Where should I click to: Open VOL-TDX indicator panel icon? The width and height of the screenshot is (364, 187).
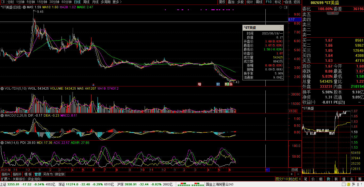[x=2, y=88]
